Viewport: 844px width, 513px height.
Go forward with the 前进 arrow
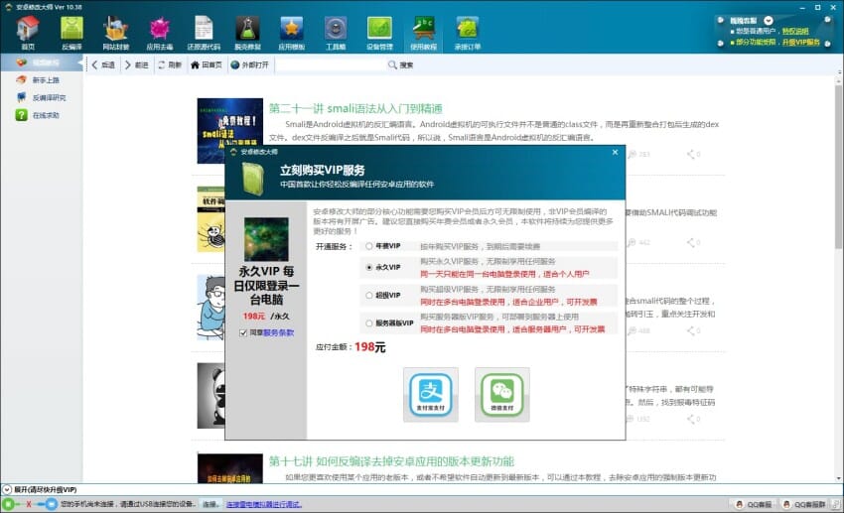tap(136, 65)
